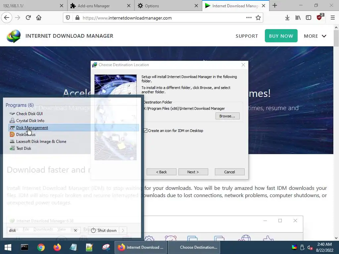Reload the current page

click(28, 18)
